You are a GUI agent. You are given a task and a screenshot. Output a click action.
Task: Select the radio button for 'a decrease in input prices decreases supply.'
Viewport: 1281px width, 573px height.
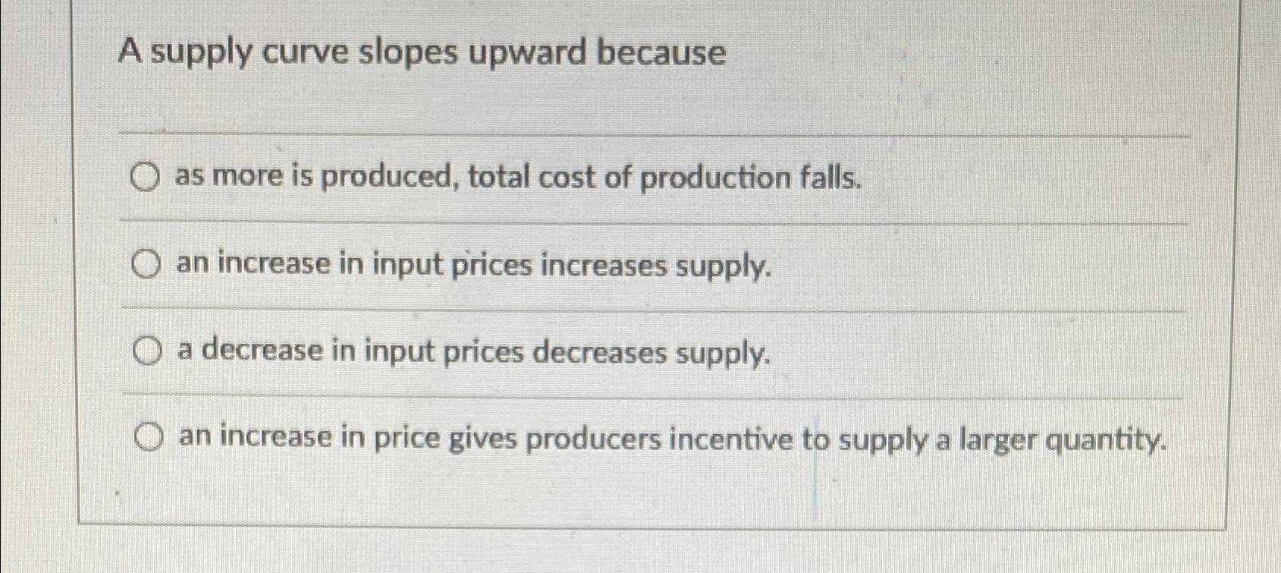148,349
